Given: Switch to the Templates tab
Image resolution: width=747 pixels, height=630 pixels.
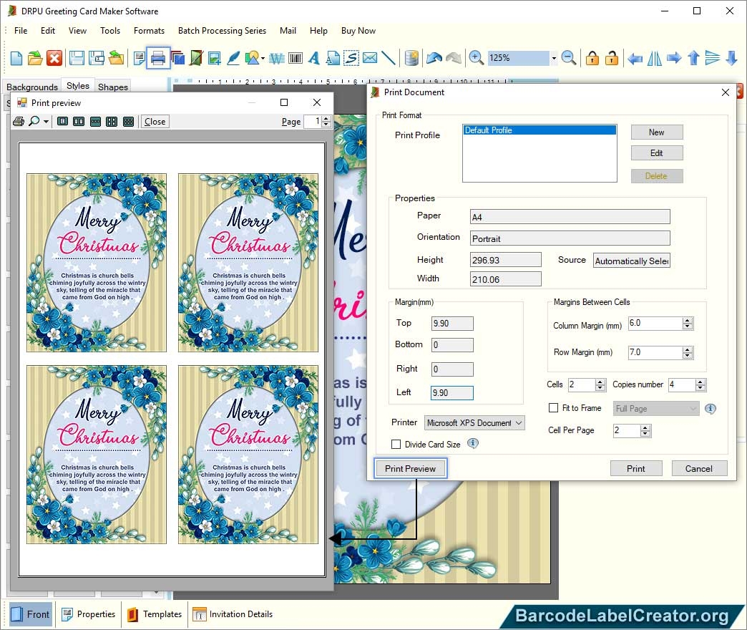Looking at the screenshot, I should [x=154, y=614].
